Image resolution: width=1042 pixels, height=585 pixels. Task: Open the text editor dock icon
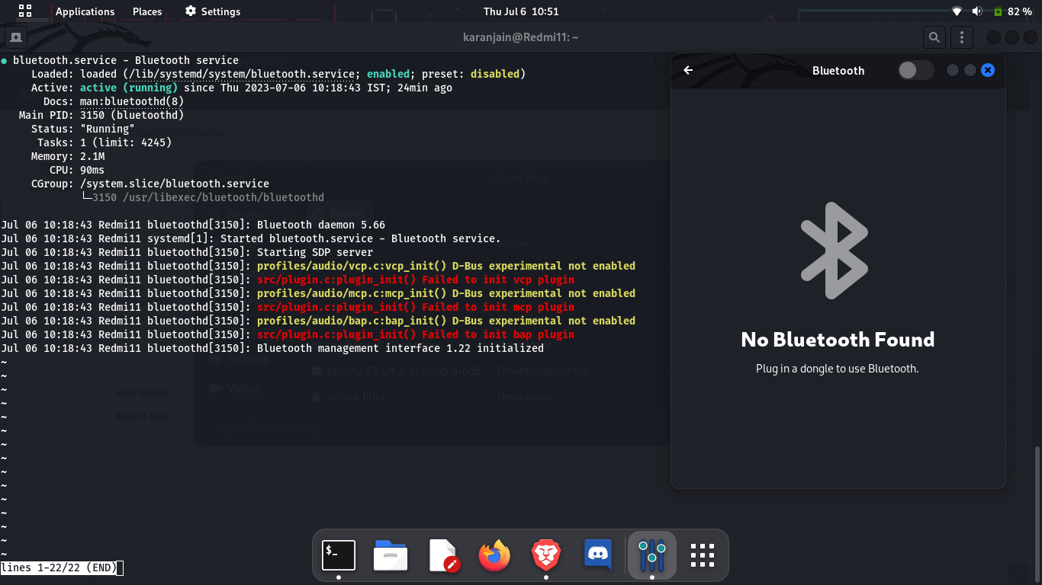[x=443, y=555]
